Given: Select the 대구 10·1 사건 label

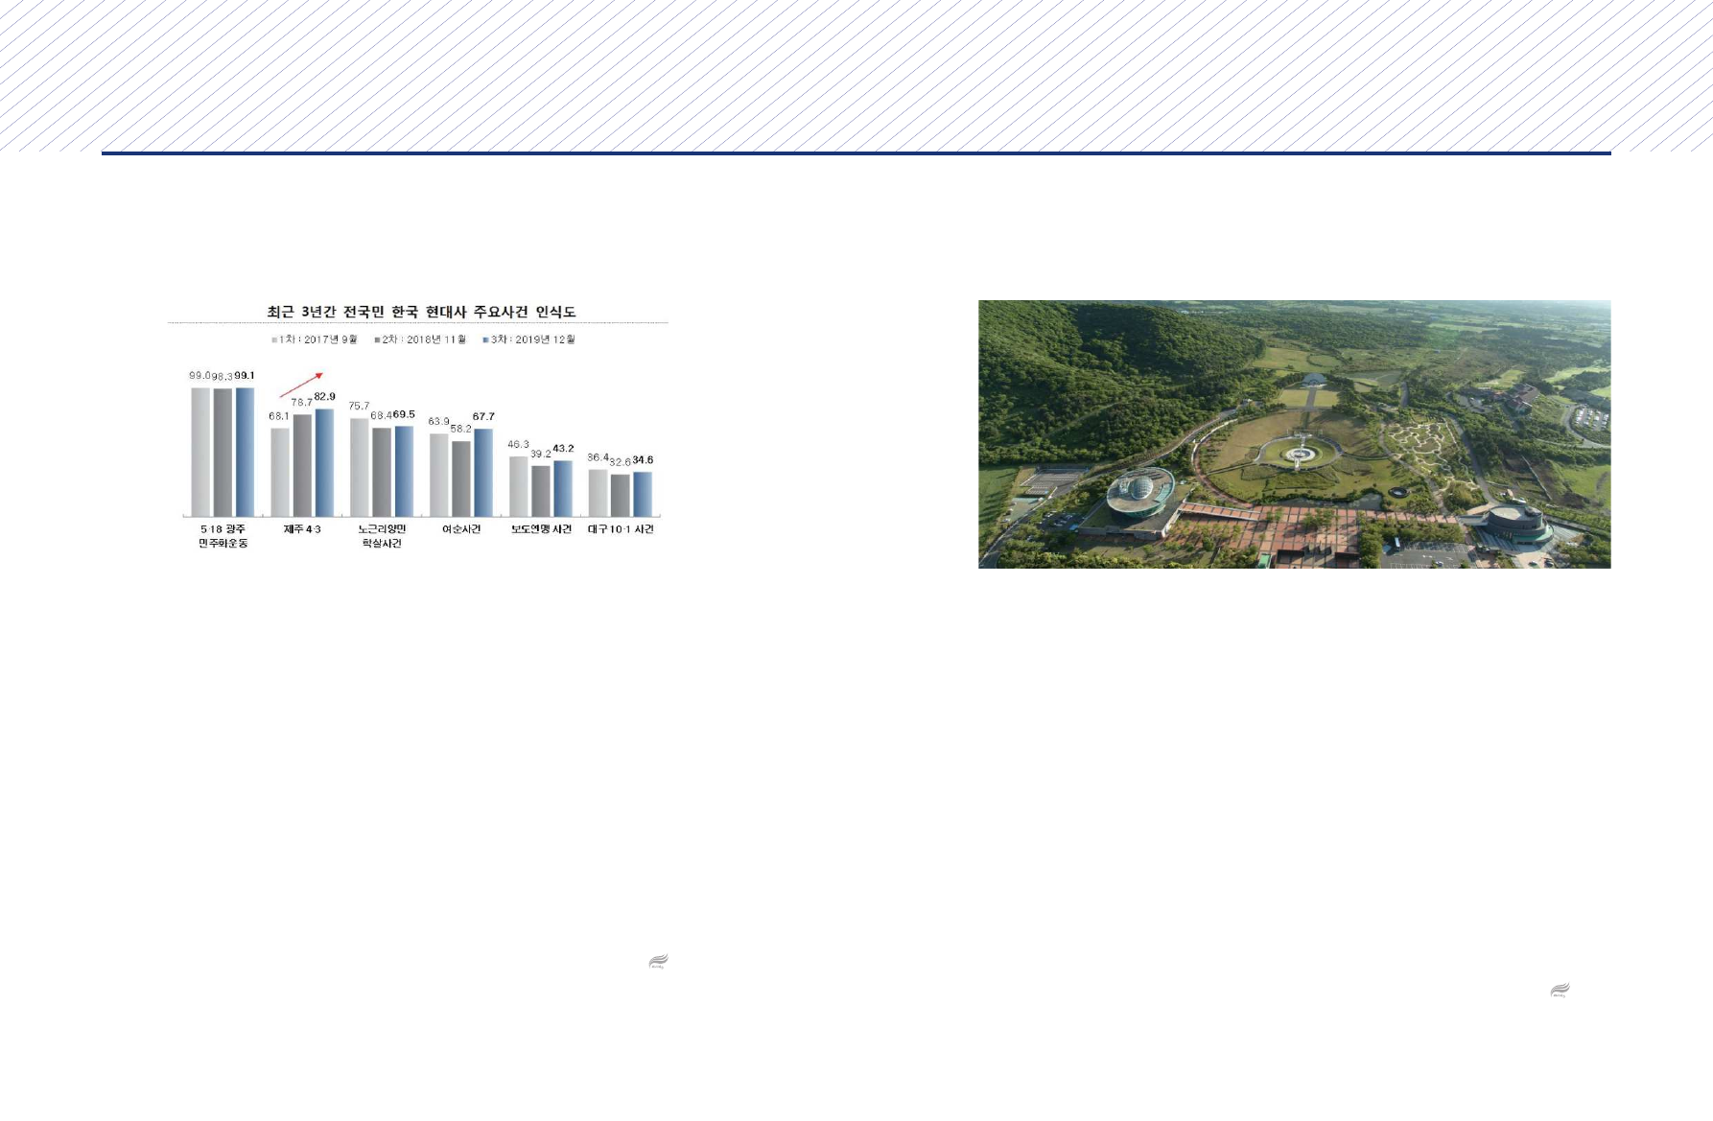Looking at the screenshot, I should [x=621, y=529].
